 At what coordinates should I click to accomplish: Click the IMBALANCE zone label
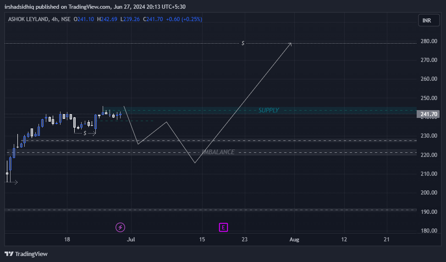coord(218,152)
